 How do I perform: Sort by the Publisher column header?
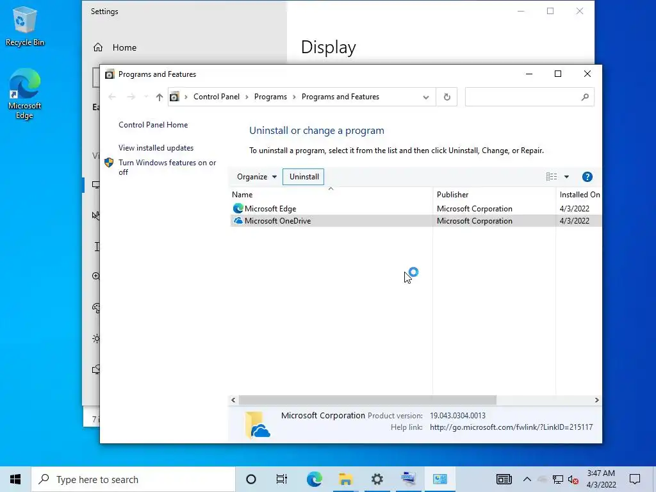coord(453,195)
